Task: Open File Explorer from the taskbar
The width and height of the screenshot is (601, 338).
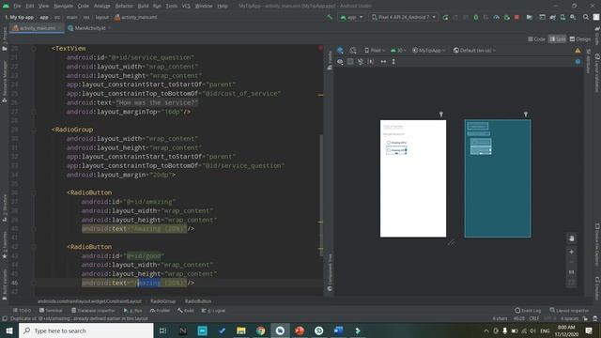Action: [241, 330]
